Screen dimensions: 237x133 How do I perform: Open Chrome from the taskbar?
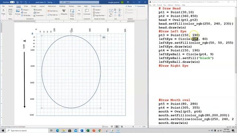point(100,130)
